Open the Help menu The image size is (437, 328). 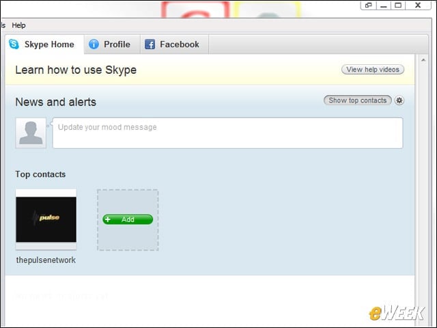(18, 25)
